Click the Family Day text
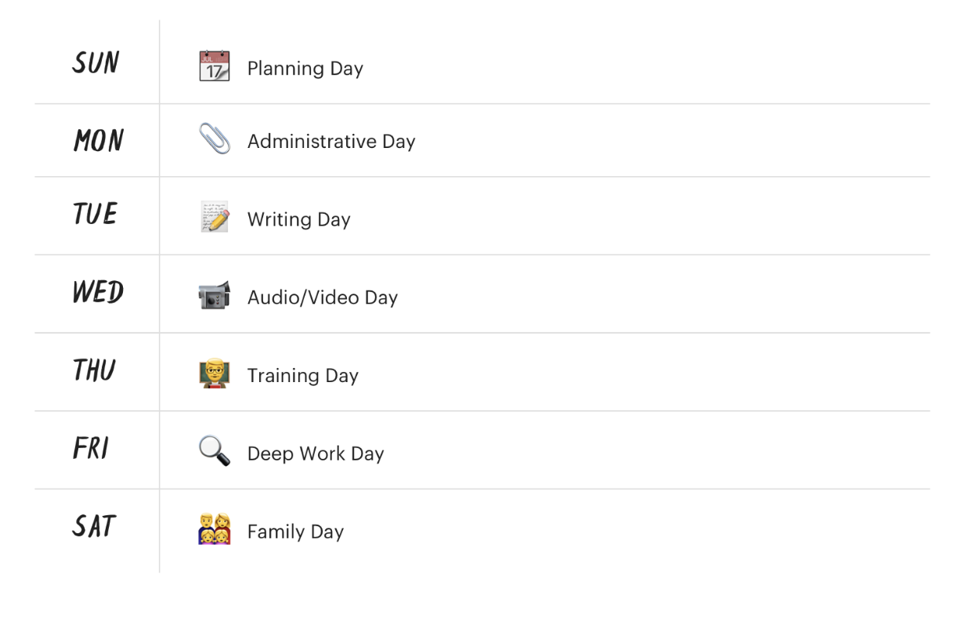 (296, 532)
